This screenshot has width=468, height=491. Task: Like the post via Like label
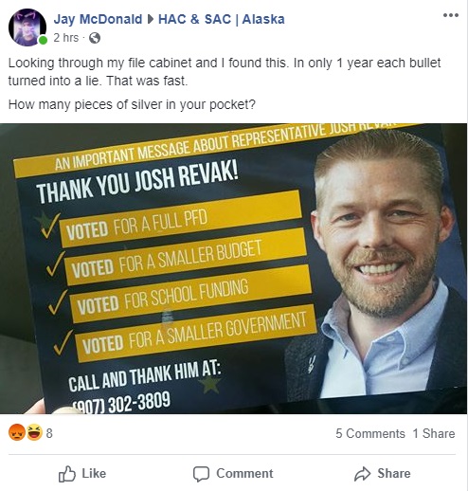tap(94, 473)
